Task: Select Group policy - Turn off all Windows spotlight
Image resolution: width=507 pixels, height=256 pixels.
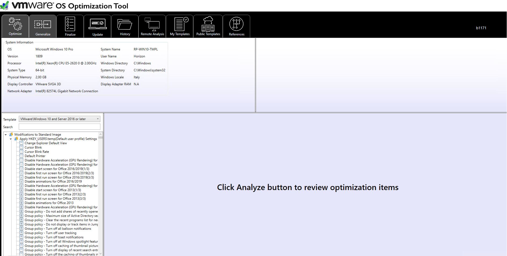Action: click(x=61, y=241)
